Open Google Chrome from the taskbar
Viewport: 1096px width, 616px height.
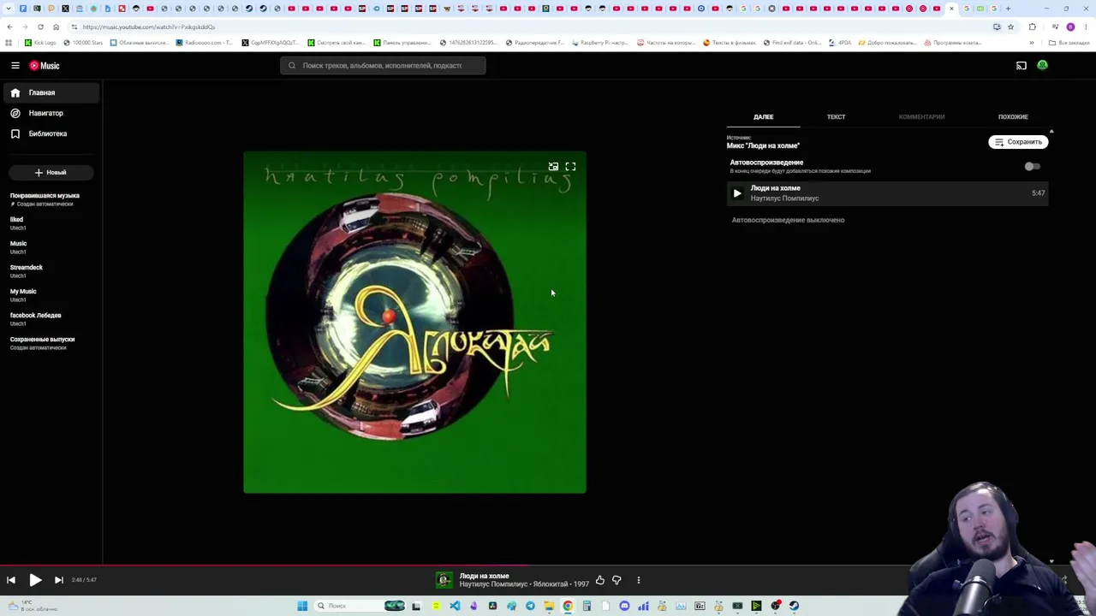click(x=568, y=606)
